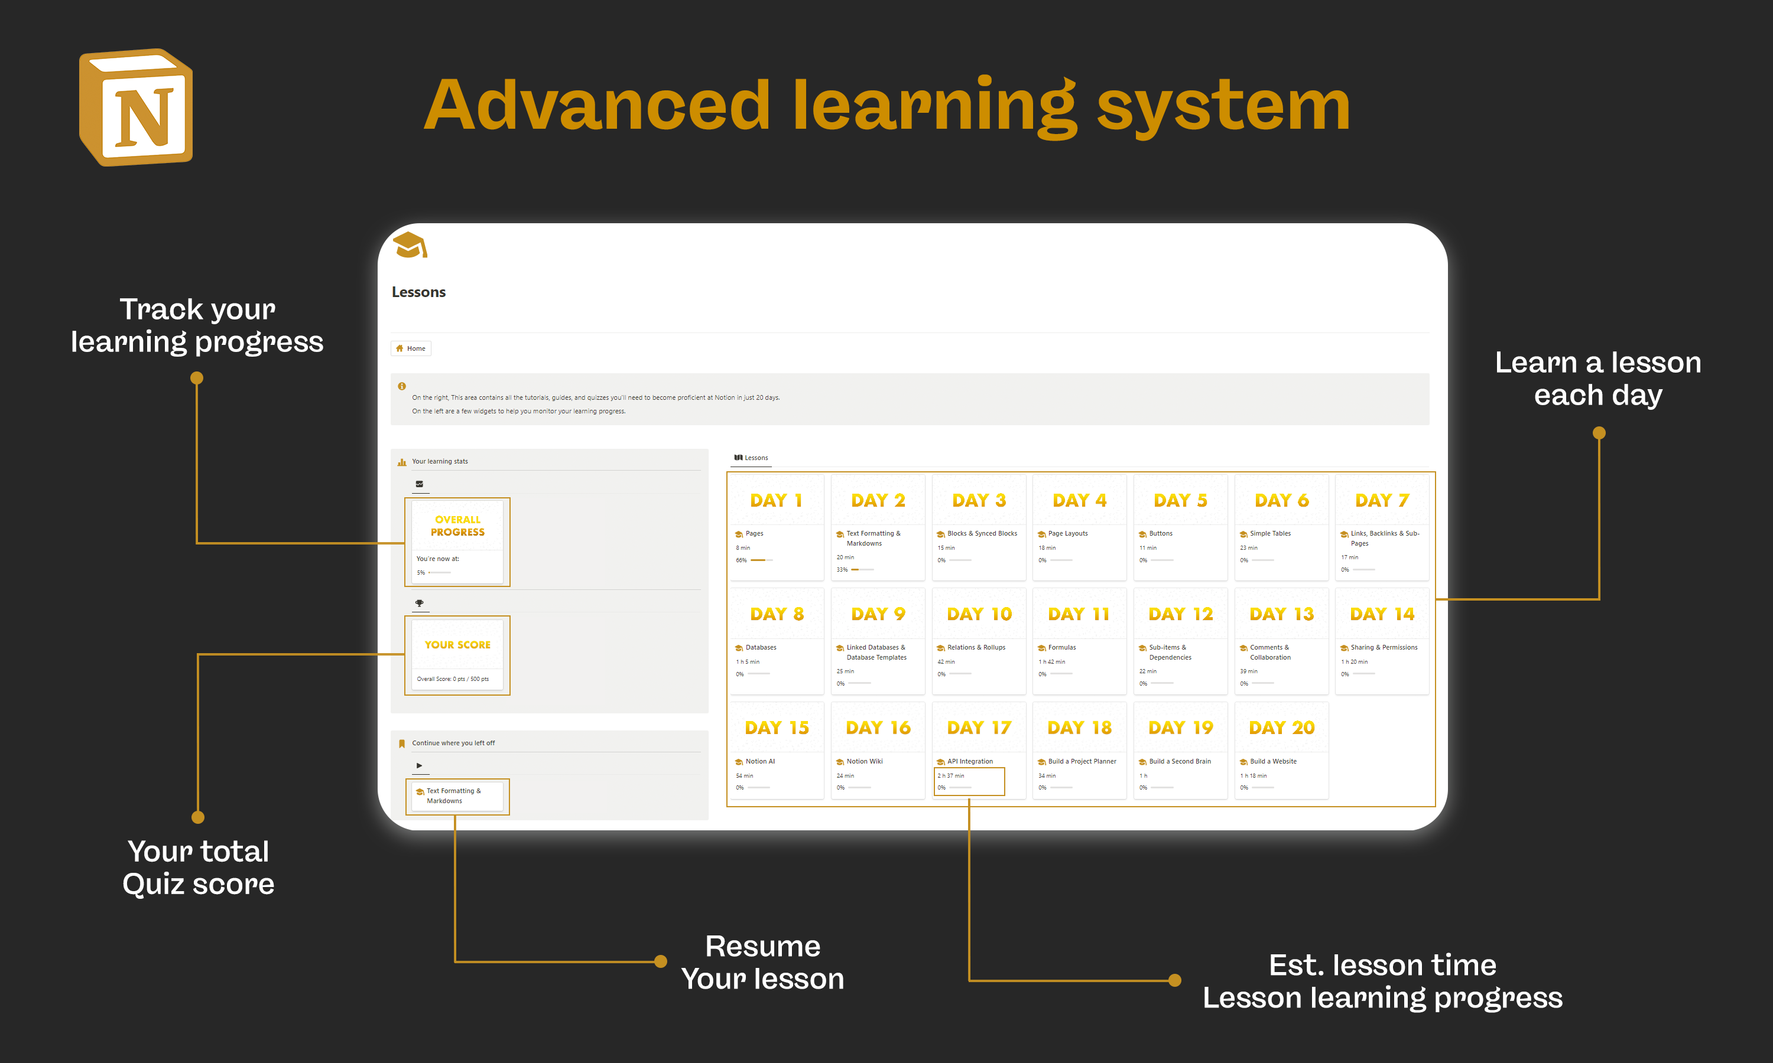Click the Notion logo

pyautogui.click(x=136, y=107)
